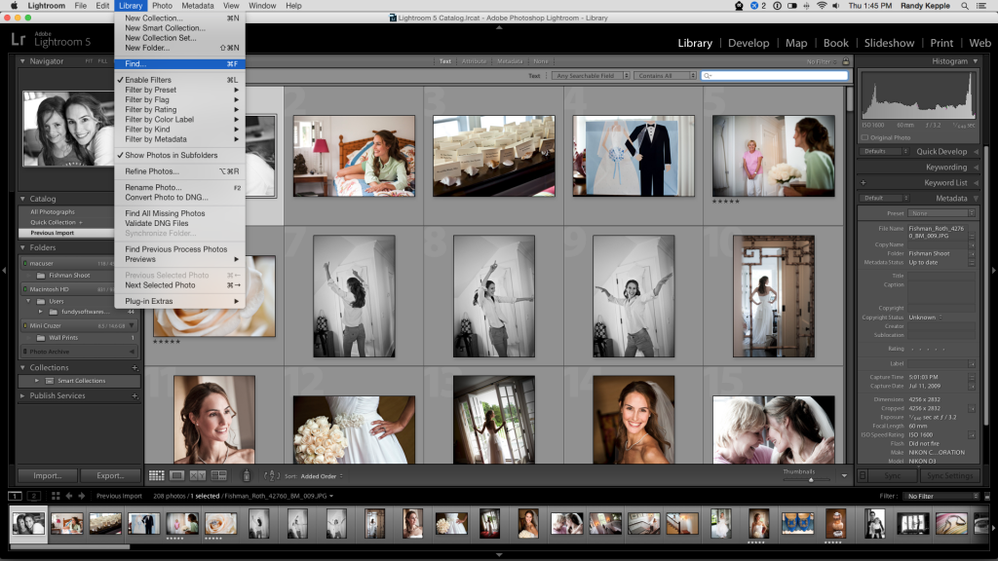Adjust the Thumbnails size slider
This screenshot has height=561, width=998.
(x=811, y=479)
